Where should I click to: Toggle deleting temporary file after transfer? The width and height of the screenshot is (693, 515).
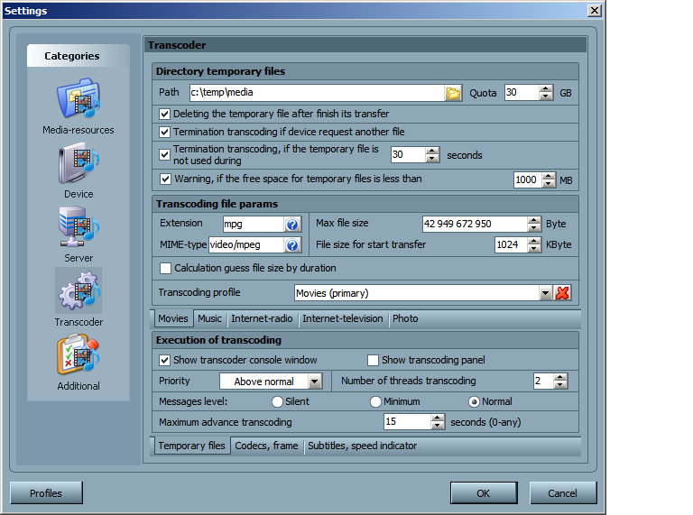164,114
